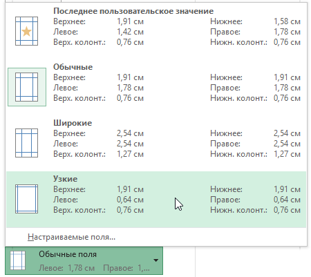This screenshot has height=277, width=311.
Task: Pick the Узкие margins page icon
Action: [x=26, y=199]
